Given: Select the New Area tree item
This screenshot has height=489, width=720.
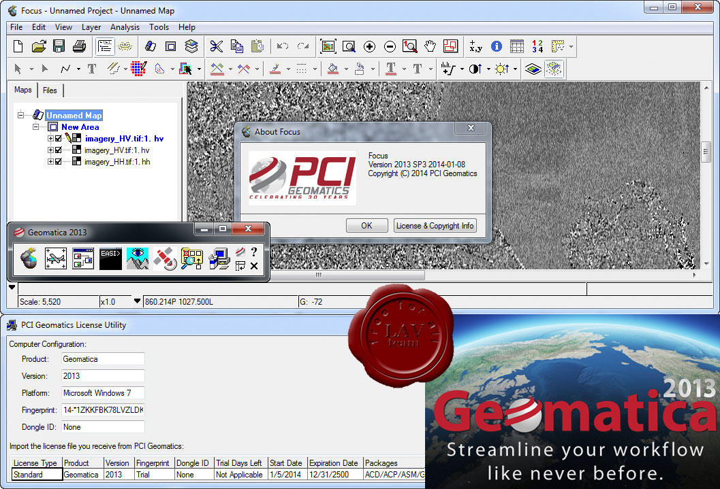Looking at the screenshot, I should [80, 127].
